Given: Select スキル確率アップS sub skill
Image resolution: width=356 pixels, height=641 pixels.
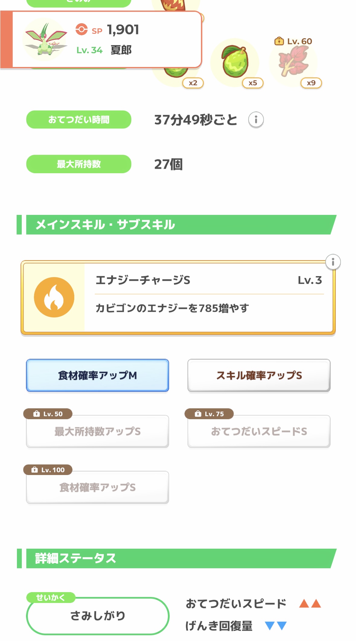Looking at the screenshot, I should (259, 375).
